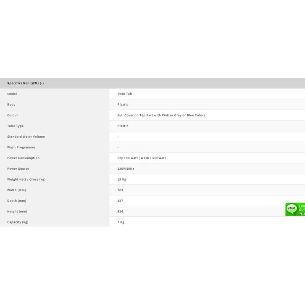
Task: Click the Depth (mm) row label
Action: click(17, 201)
